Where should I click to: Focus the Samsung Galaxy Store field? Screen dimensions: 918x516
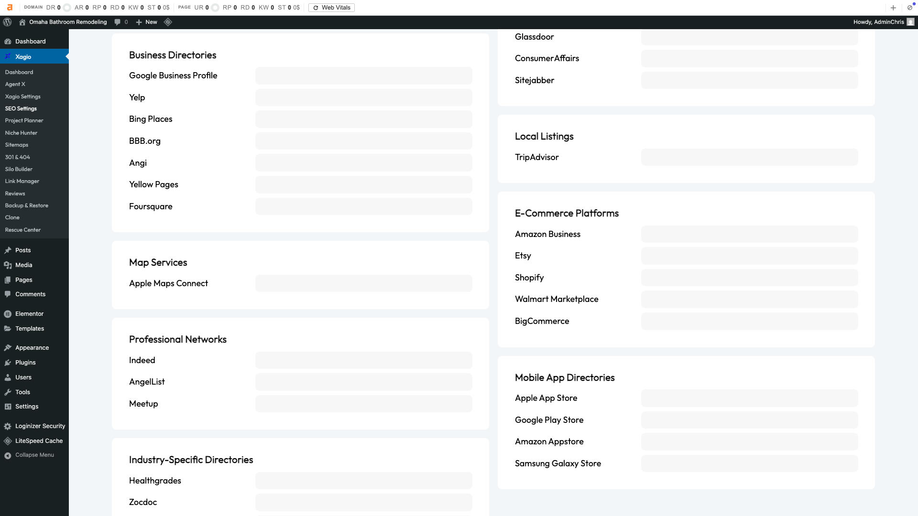(x=749, y=463)
